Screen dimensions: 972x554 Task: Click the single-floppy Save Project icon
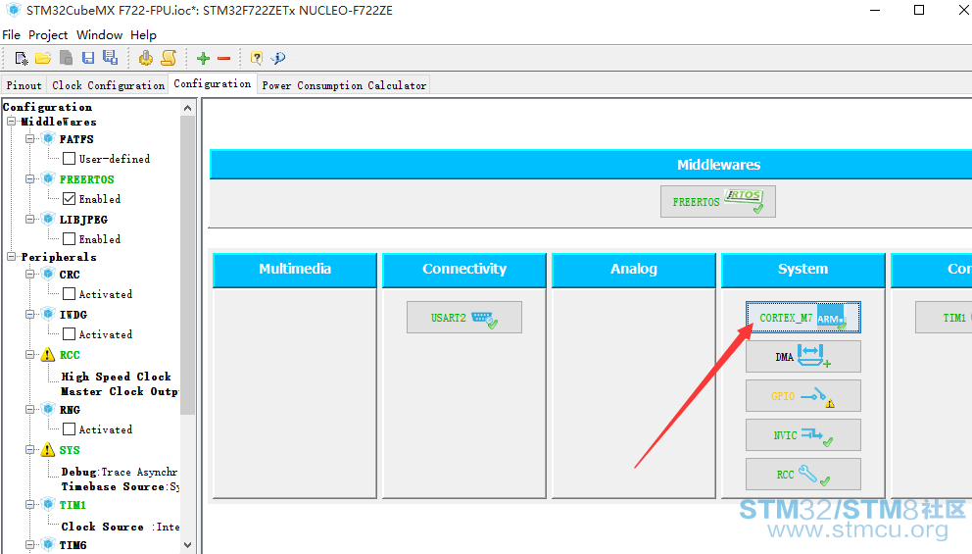coord(88,58)
